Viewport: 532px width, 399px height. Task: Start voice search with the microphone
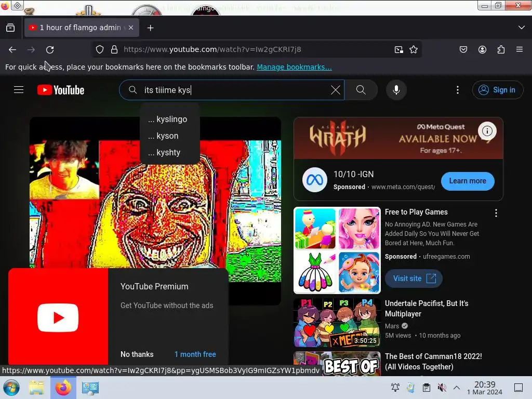(x=396, y=90)
